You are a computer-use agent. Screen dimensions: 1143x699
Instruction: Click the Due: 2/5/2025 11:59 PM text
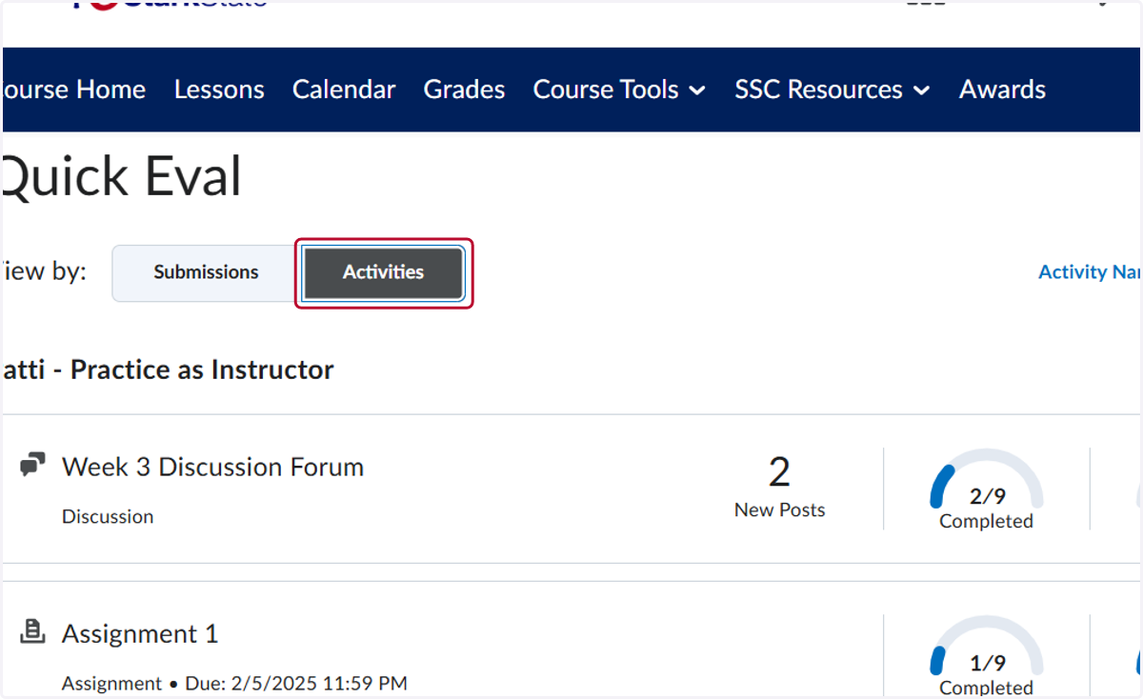point(295,684)
